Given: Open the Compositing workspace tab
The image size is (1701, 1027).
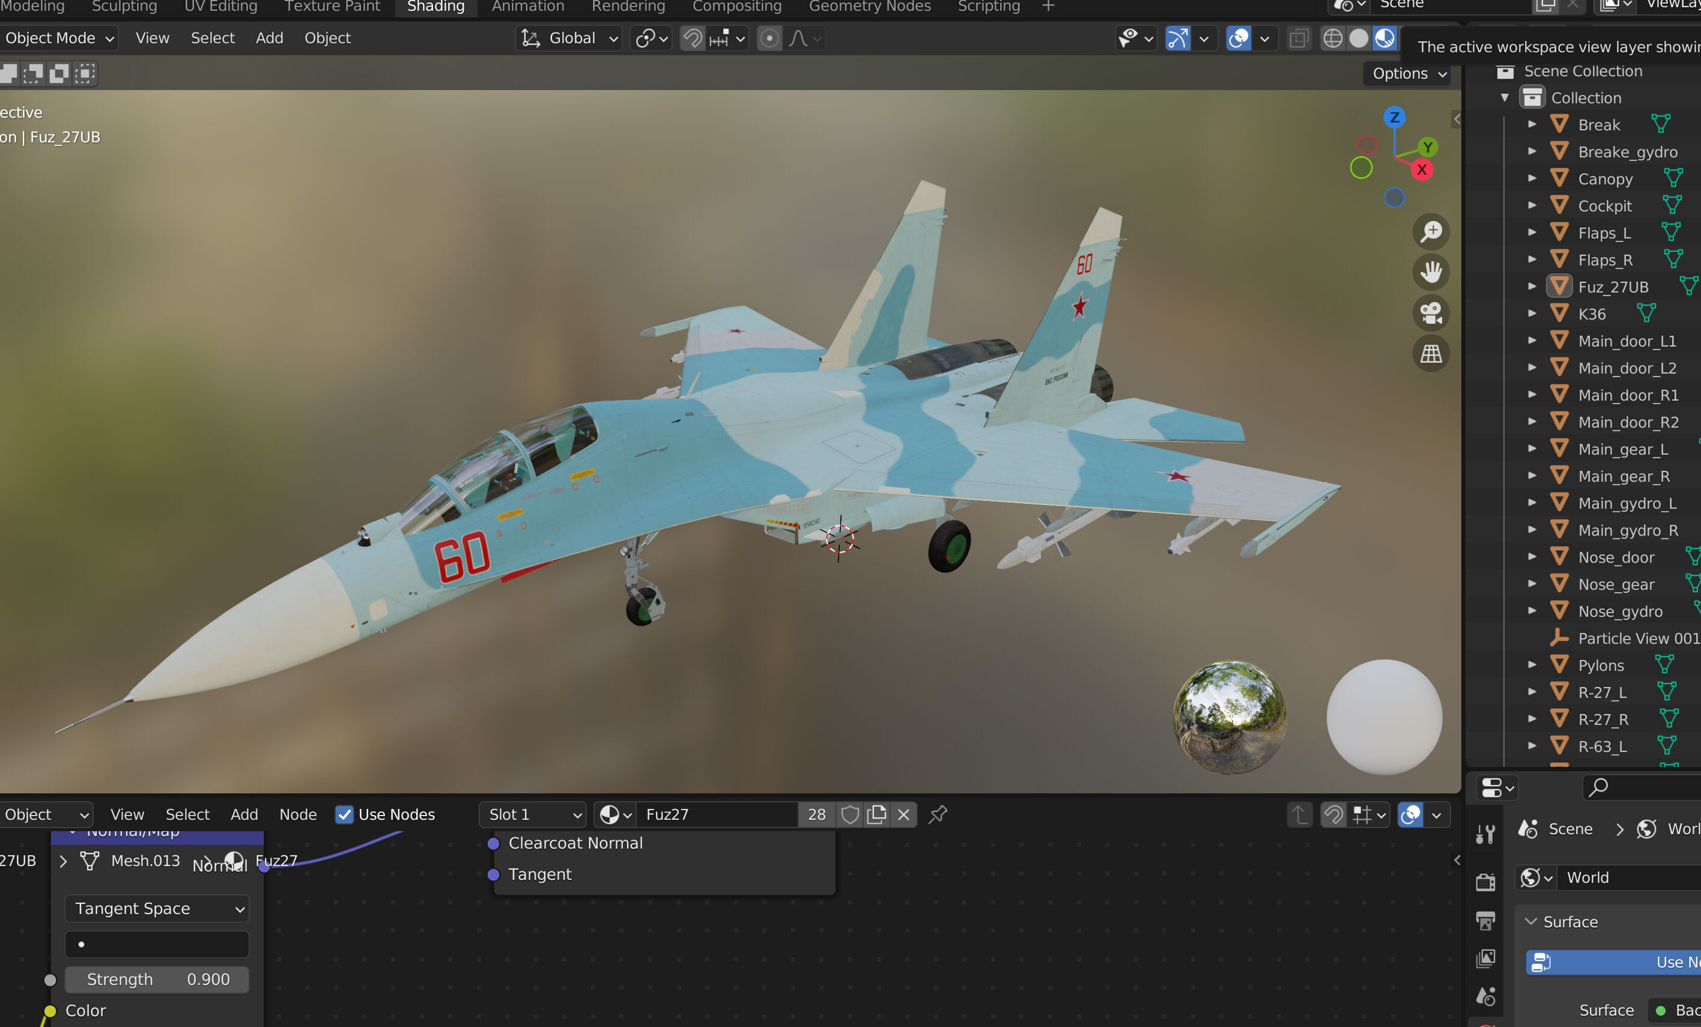Looking at the screenshot, I should pos(738,7).
